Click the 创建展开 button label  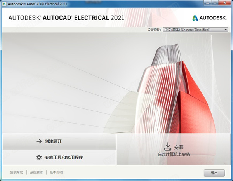(x=53, y=141)
